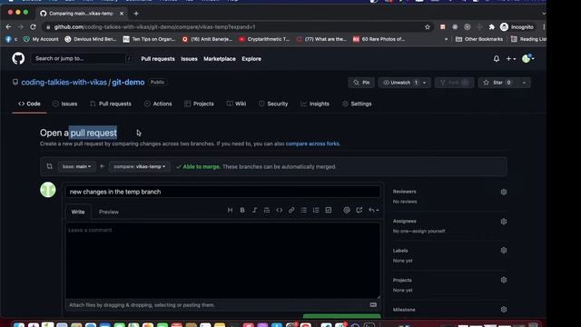581x327 pixels.
Task: Add a link in comment
Action: (x=291, y=210)
